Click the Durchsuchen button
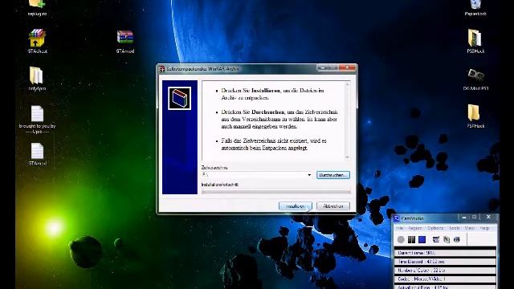 (x=333, y=175)
